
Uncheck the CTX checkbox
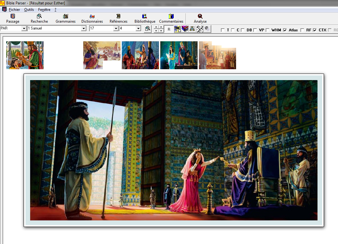point(315,30)
